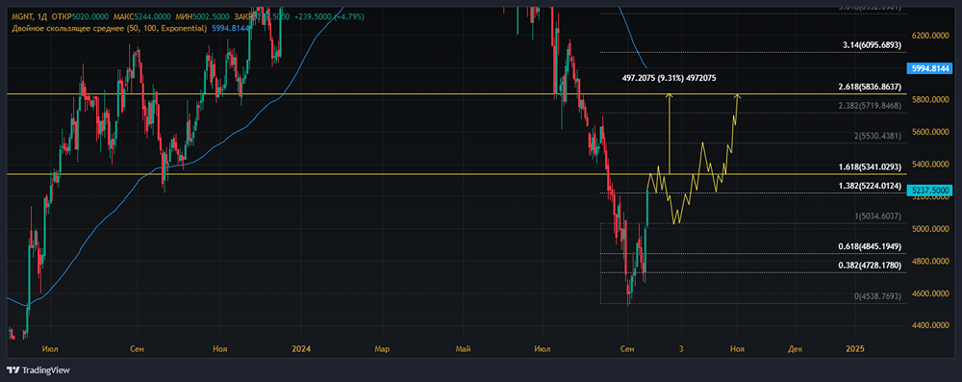Click the 5400.0000 price axis label

(x=930, y=165)
